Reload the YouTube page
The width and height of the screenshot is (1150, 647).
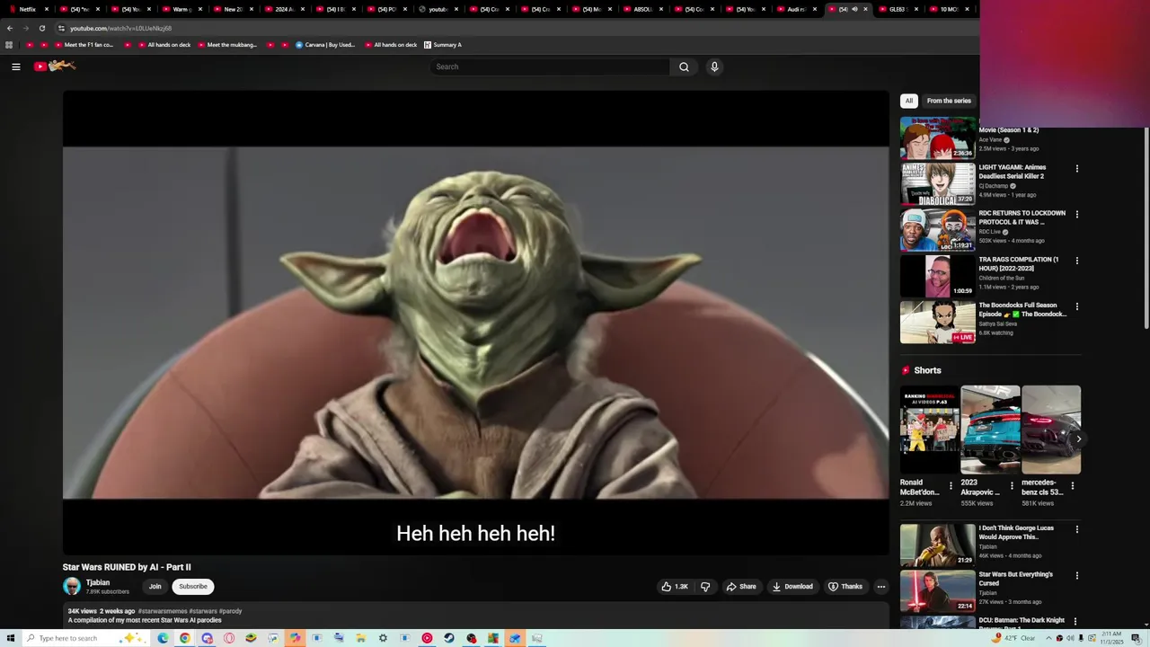coord(41,28)
